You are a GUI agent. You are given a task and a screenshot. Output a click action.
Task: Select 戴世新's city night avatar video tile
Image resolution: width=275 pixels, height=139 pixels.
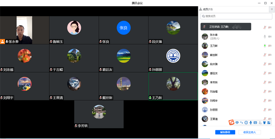124,86
